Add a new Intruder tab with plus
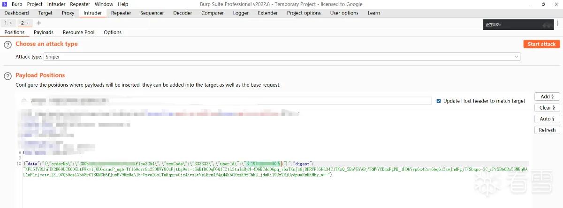563x208 pixels. point(38,23)
